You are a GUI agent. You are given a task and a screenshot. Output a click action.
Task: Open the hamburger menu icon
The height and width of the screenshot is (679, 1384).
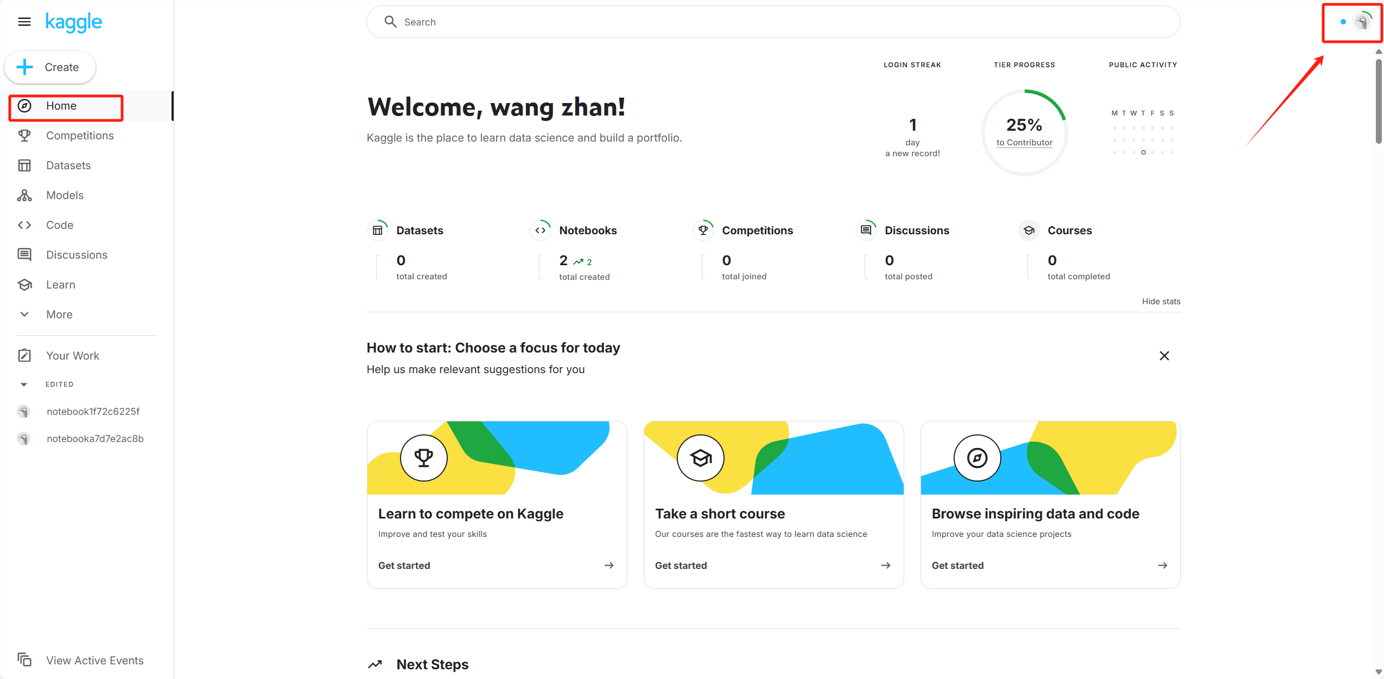pos(24,22)
